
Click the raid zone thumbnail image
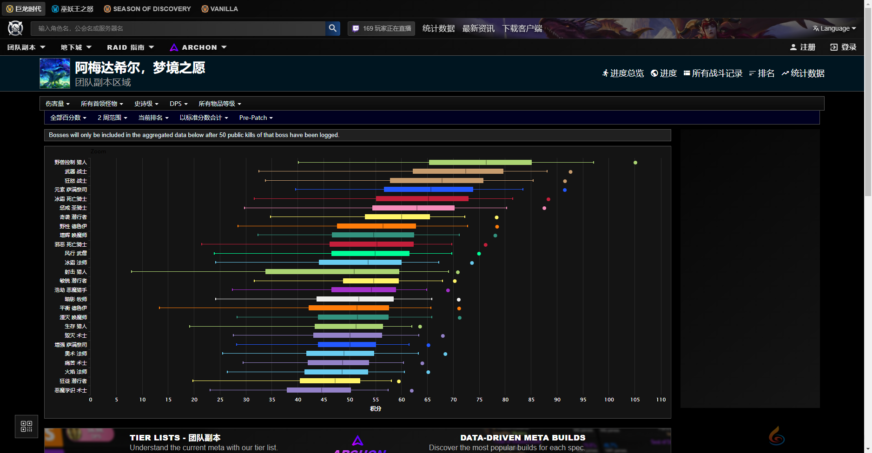point(55,73)
